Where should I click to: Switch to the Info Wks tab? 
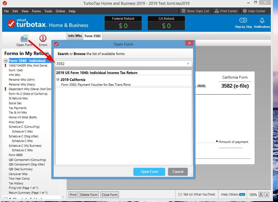[x=75, y=36]
